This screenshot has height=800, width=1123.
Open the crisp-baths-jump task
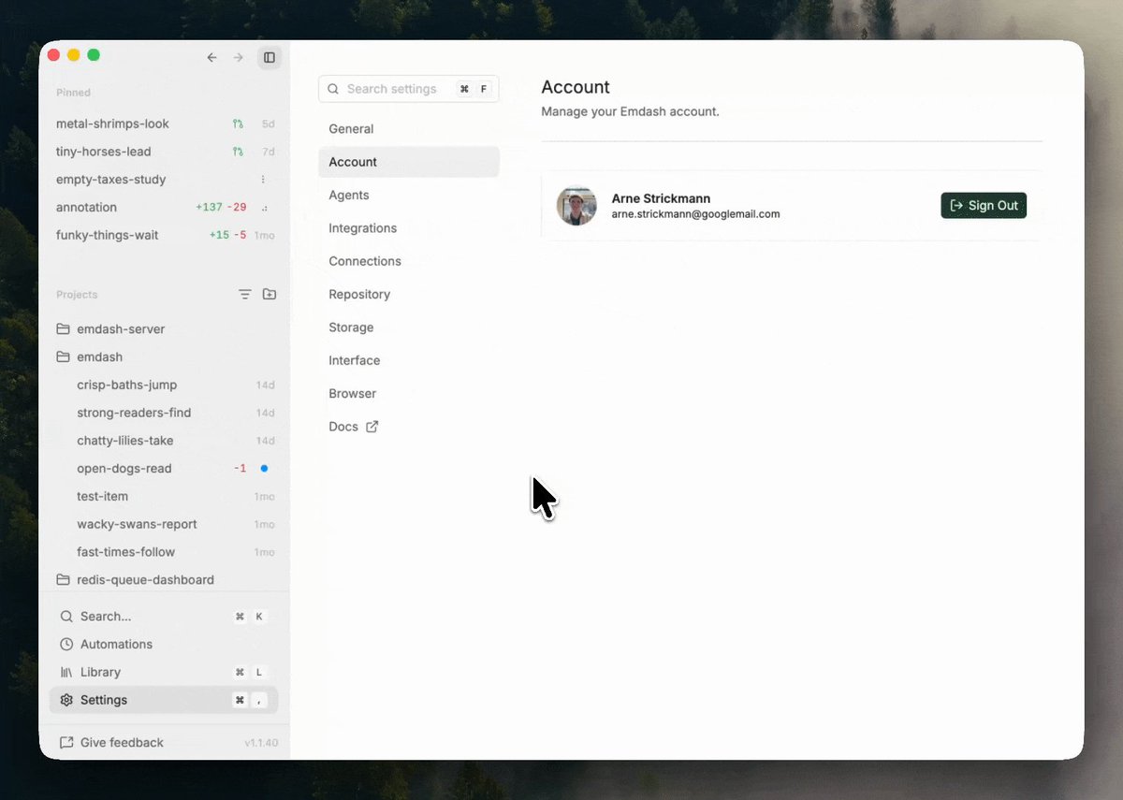(164, 385)
